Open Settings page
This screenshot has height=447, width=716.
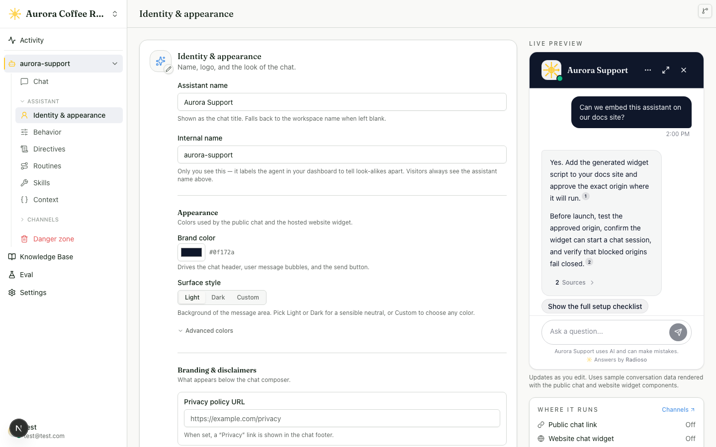63,293
